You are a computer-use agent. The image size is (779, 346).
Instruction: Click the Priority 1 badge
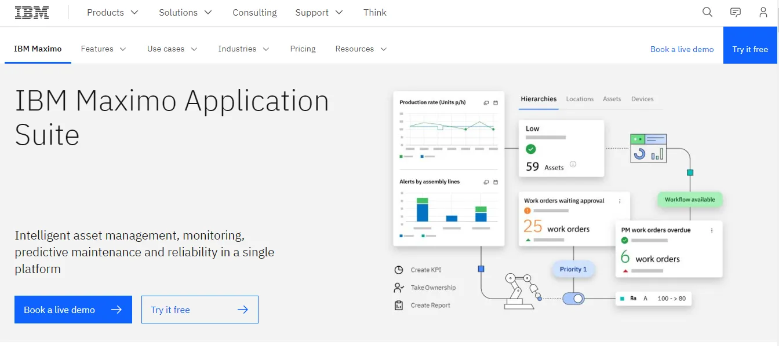point(573,269)
